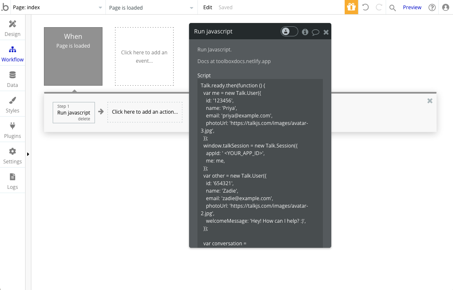Click here to add an event box
The width and height of the screenshot is (453, 290).
(144, 56)
